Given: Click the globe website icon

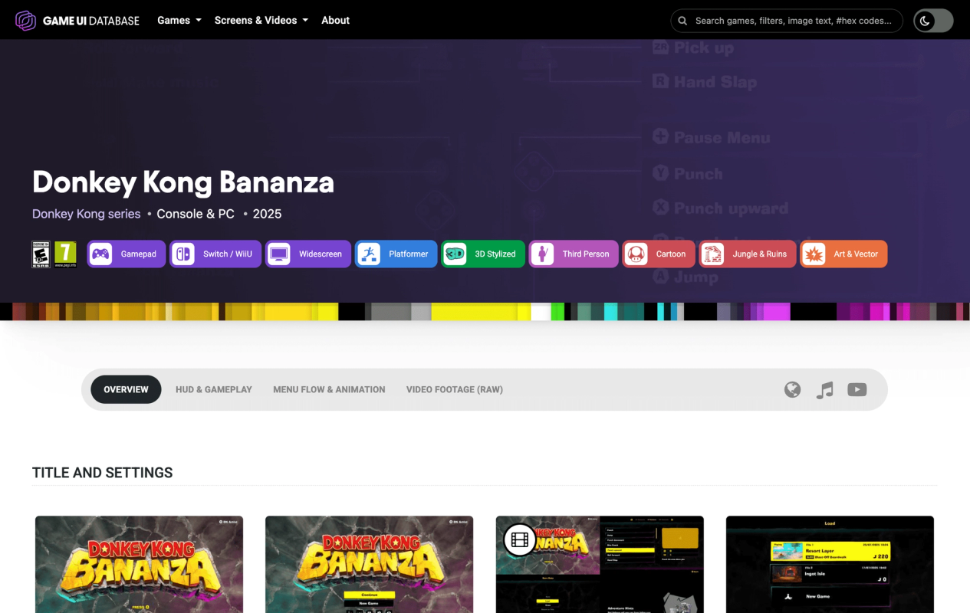Looking at the screenshot, I should 793,390.
